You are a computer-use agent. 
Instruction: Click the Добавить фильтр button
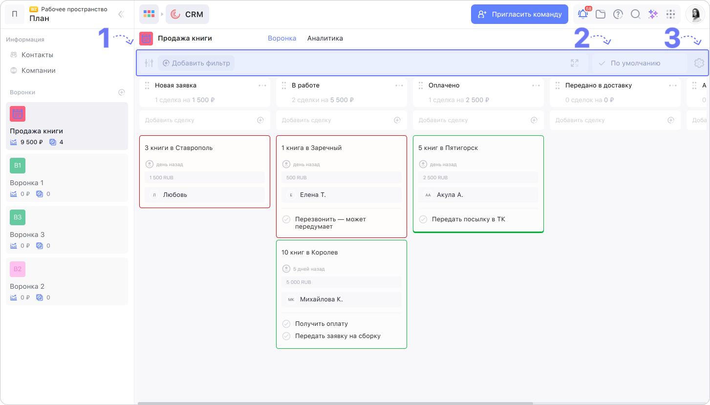[196, 63]
